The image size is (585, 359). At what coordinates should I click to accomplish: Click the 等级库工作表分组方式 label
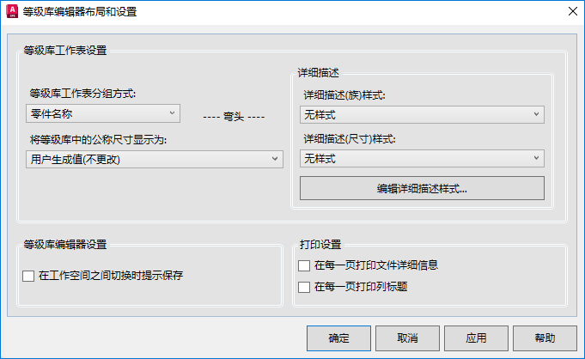(82, 94)
